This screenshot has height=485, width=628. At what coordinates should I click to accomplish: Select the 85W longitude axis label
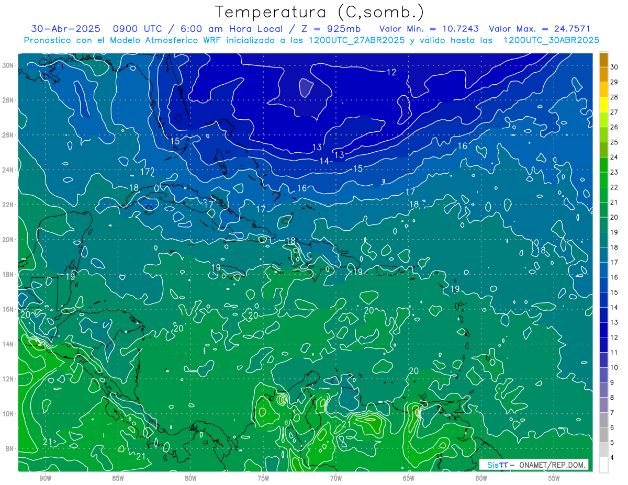[x=118, y=478]
